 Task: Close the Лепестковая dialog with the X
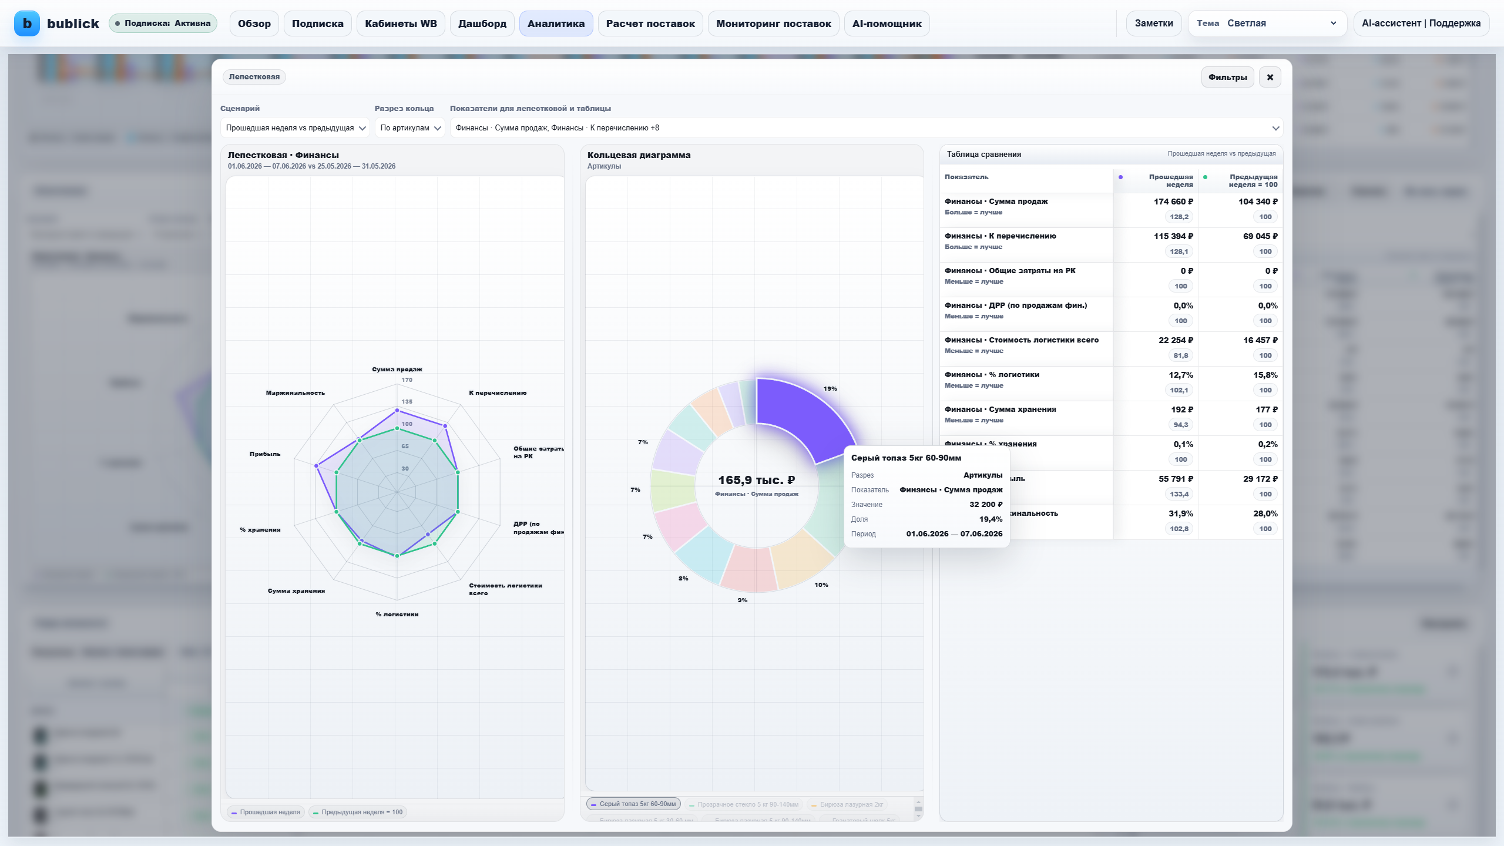[x=1270, y=77]
